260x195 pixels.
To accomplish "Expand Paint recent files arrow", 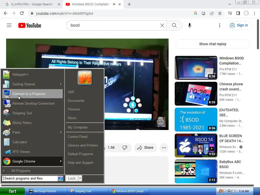I will pyautogui.click(x=61, y=132).
